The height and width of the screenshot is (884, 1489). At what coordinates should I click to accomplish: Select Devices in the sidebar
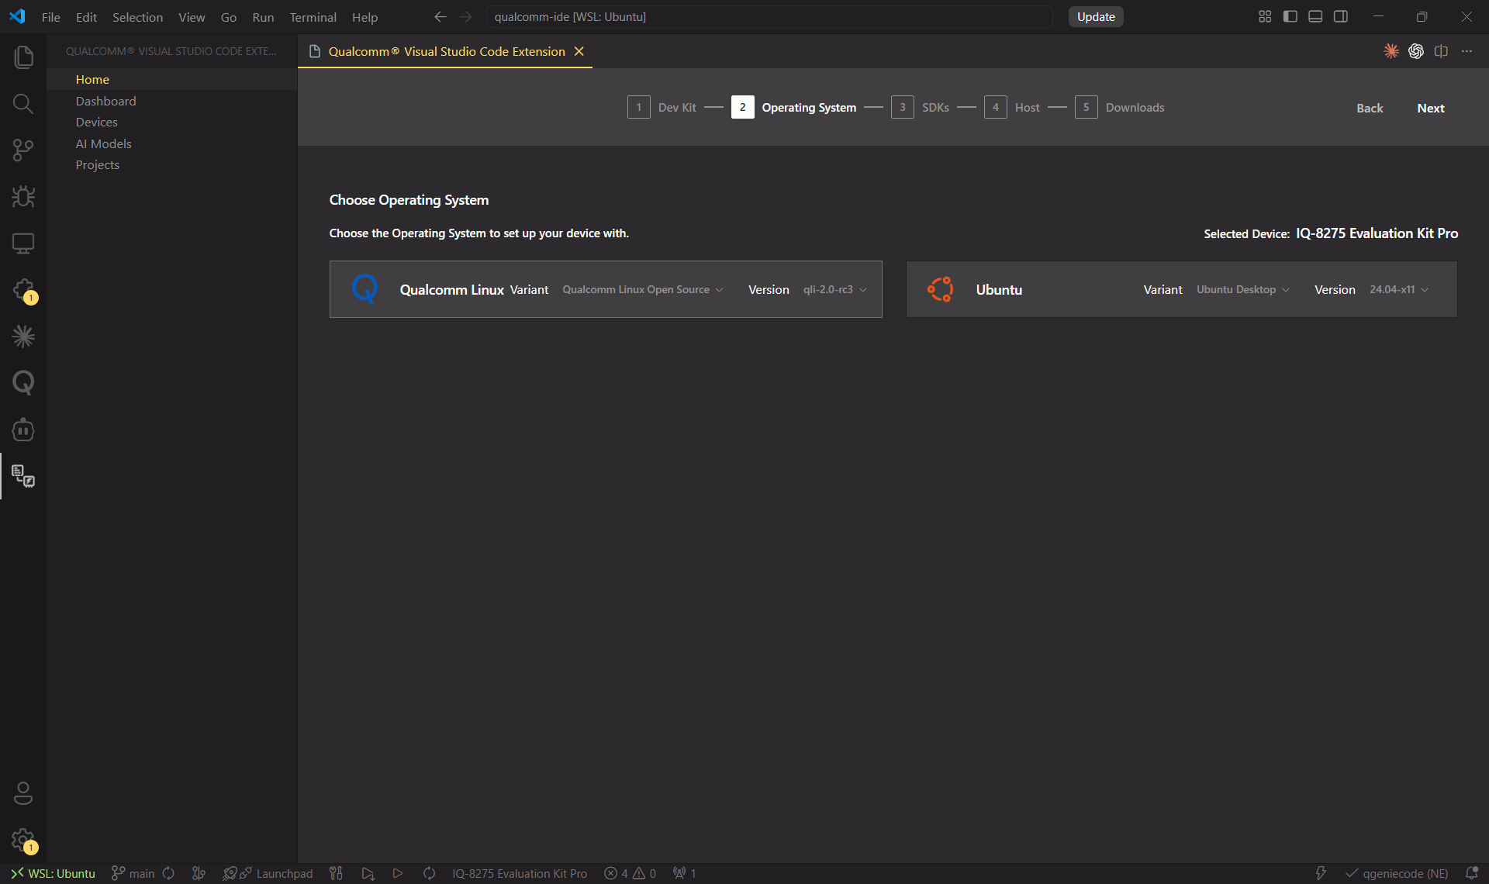[x=172, y=122]
